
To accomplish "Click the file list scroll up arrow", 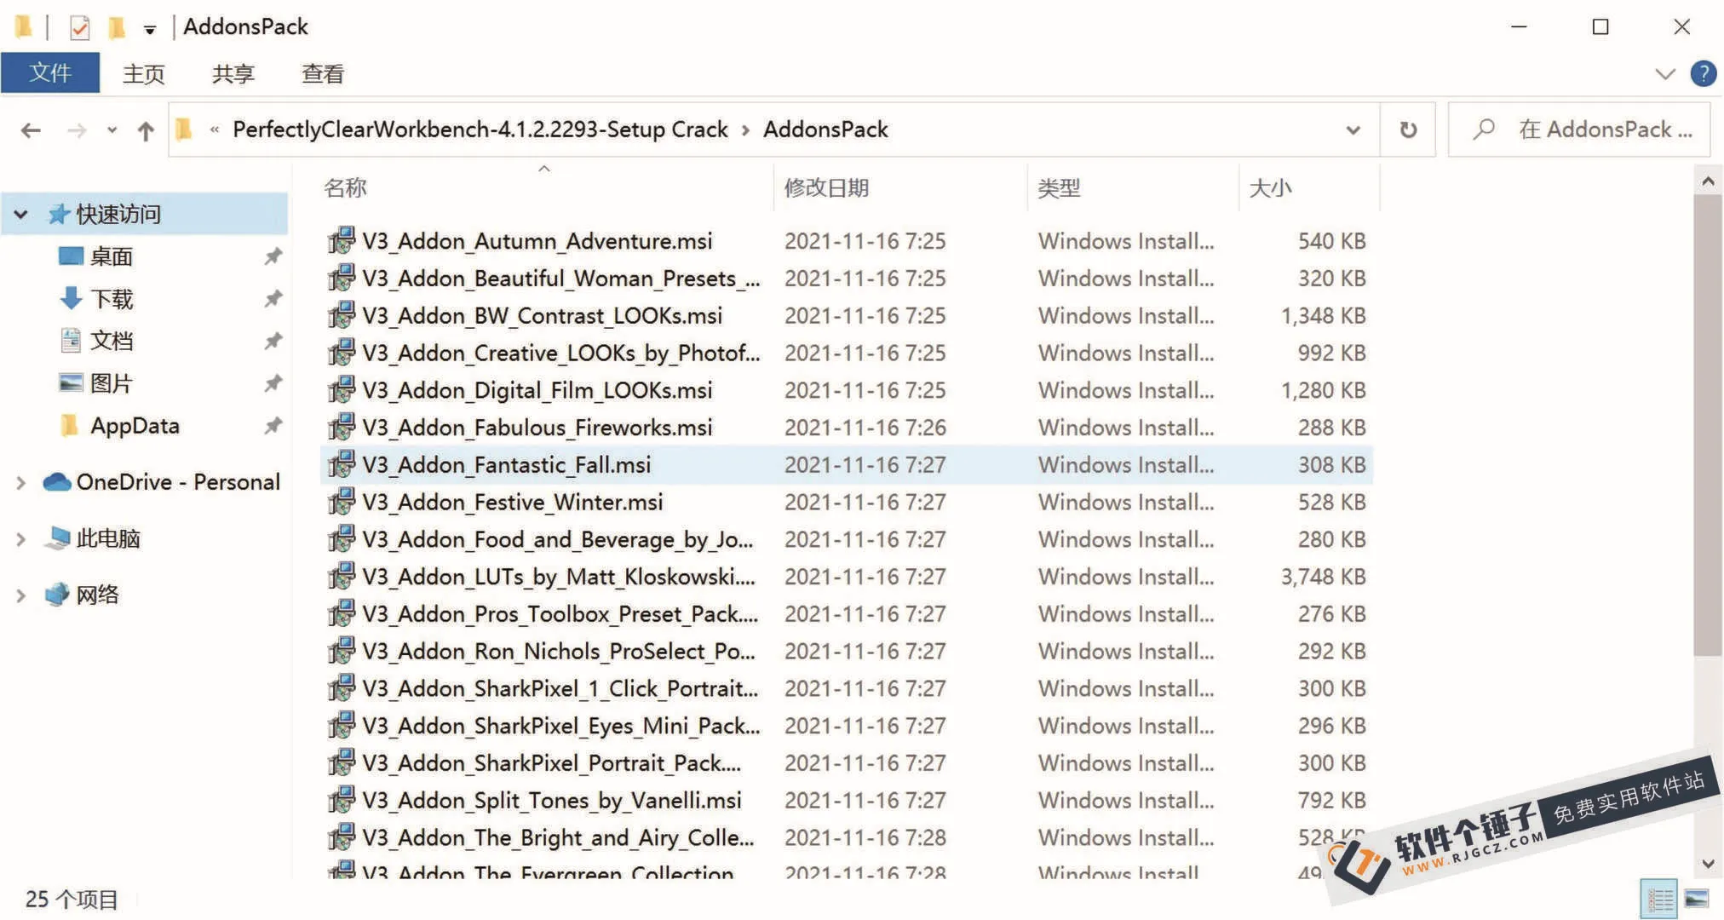I will click(x=1707, y=181).
